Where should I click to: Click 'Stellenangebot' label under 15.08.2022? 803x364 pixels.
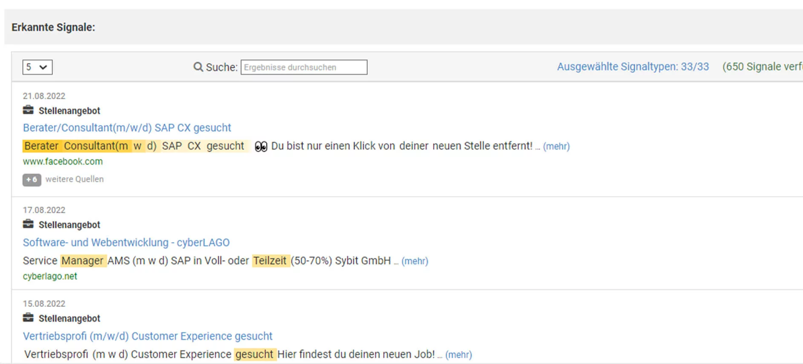point(69,319)
